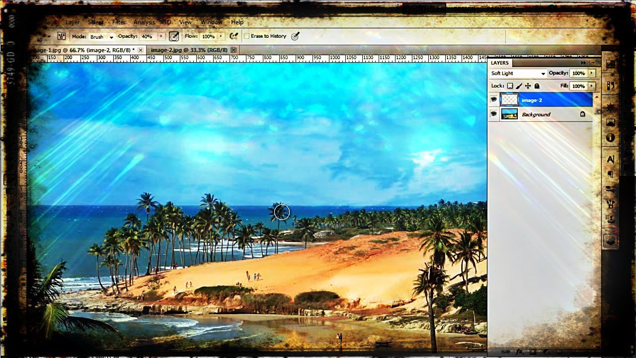This screenshot has height=358, width=636.
Task: Select the Layers panel icon in dock
Action: [x=610, y=241]
